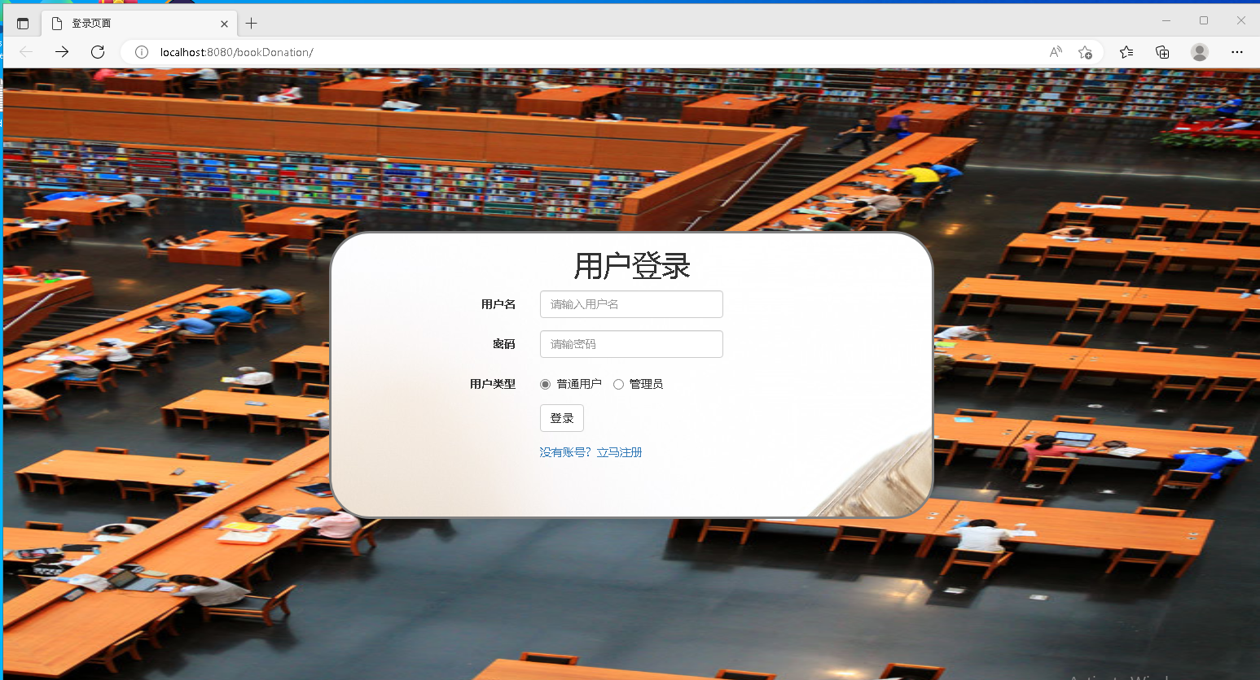This screenshot has width=1260, height=680.
Task: Click the address bar URL localhost:8080/bookDonation/
Action: 236,52
